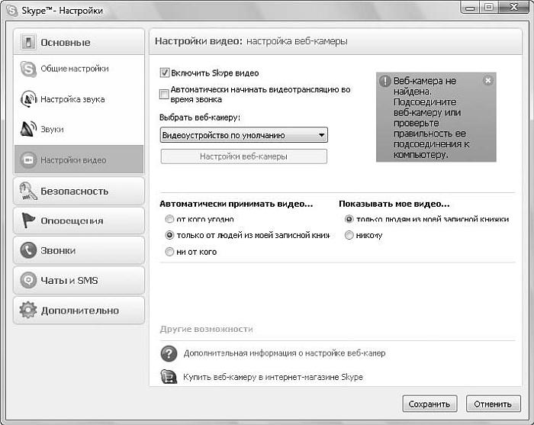Click the sound icon next to Звуки

coord(27,130)
